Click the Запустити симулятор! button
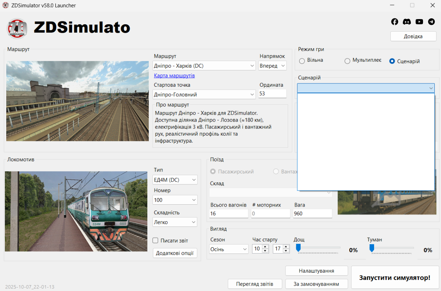The width and height of the screenshot is (441, 291). (x=395, y=278)
